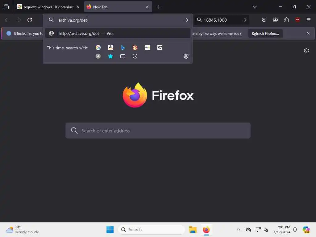Open the Extensions panel
Image resolution: width=316 pixels, height=237 pixels.
tap(286, 20)
